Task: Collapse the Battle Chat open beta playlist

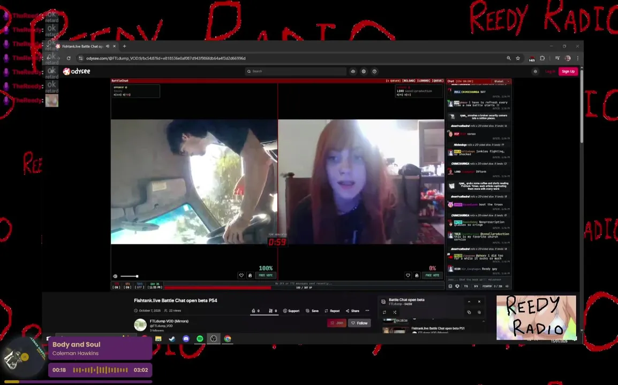Action: [x=469, y=302]
